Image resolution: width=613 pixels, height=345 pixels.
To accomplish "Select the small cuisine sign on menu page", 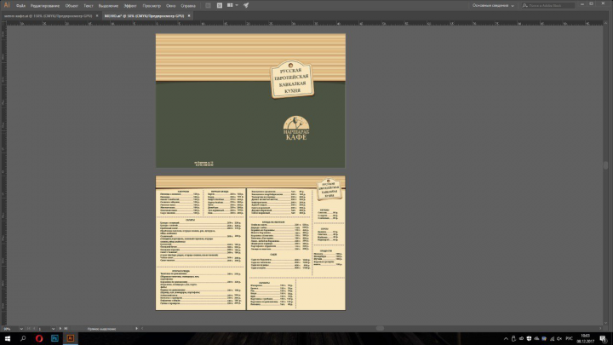I will (x=329, y=188).
